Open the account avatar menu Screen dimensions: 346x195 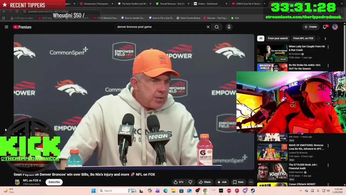(335, 27)
